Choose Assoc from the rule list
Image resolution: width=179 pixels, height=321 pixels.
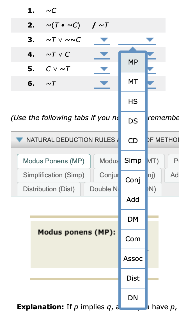[133, 258]
